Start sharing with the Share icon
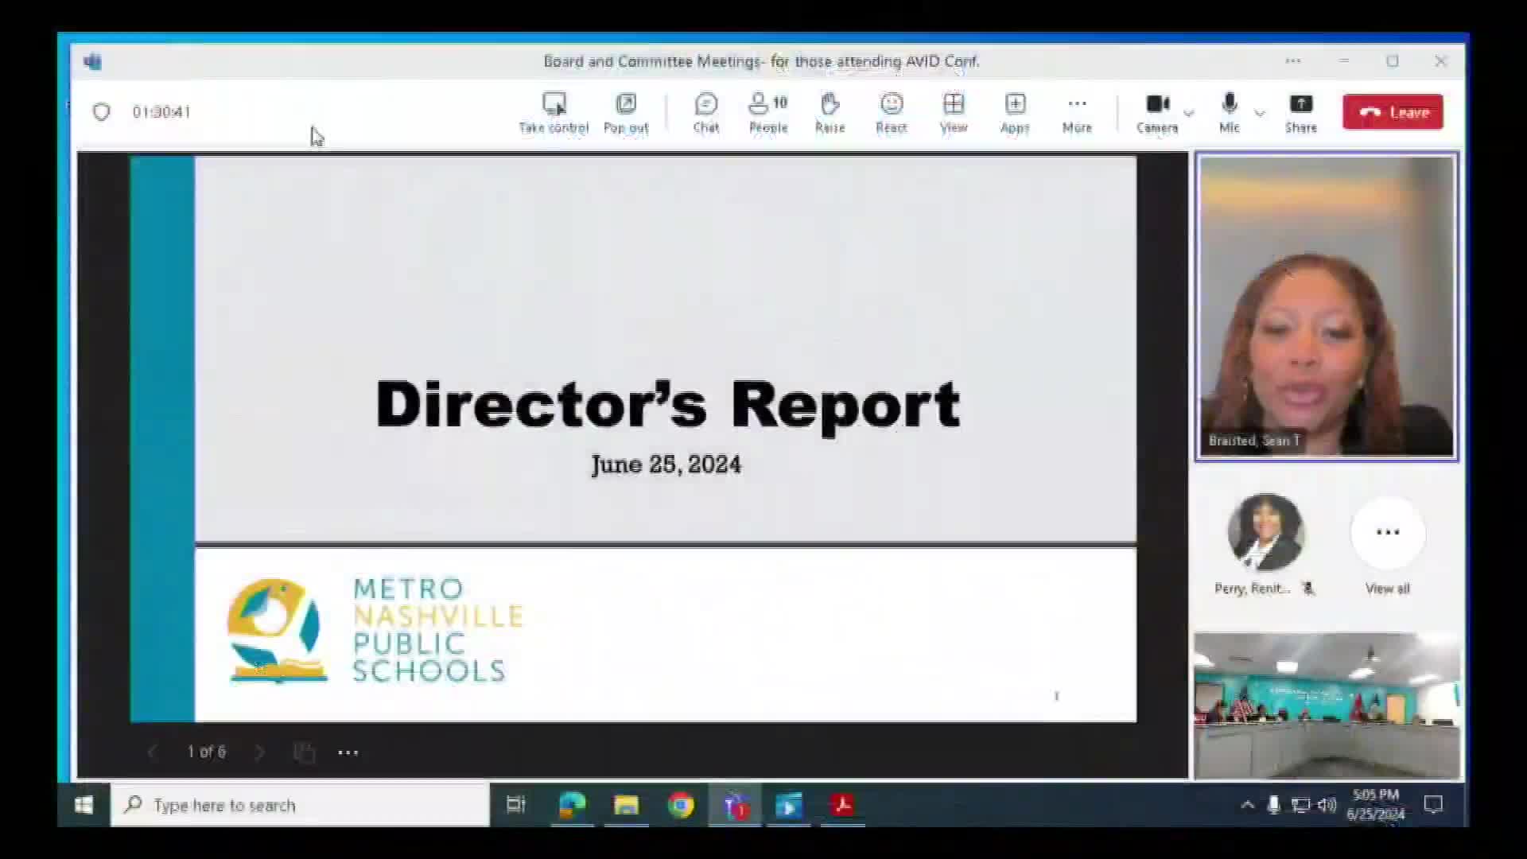This screenshot has width=1527, height=859. (x=1301, y=111)
